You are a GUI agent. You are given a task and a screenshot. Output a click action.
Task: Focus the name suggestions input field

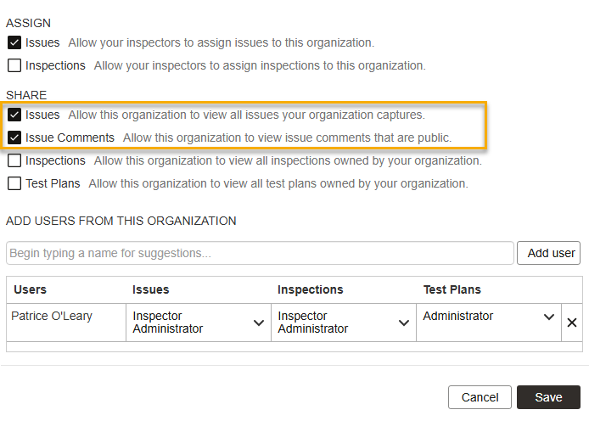260,253
